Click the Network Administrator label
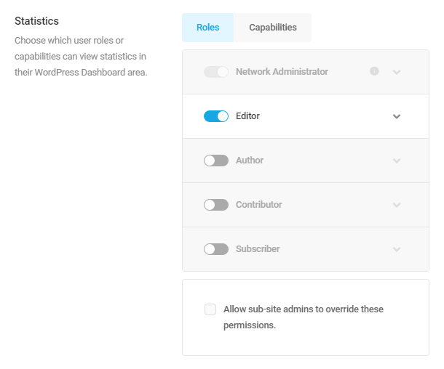Viewport: 444px width, 369px height. pyautogui.click(x=282, y=72)
